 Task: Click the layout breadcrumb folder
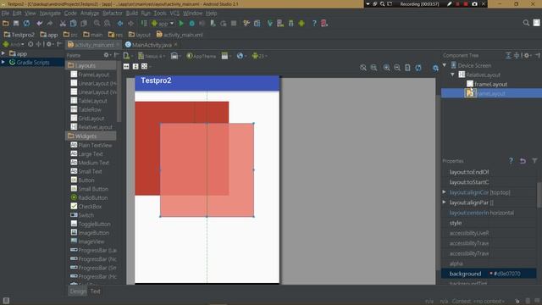[x=140, y=35]
